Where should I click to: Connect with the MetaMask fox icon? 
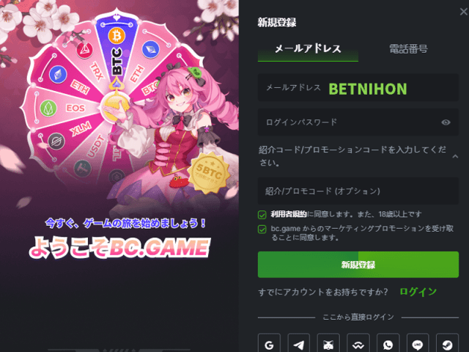click(328, 344)
